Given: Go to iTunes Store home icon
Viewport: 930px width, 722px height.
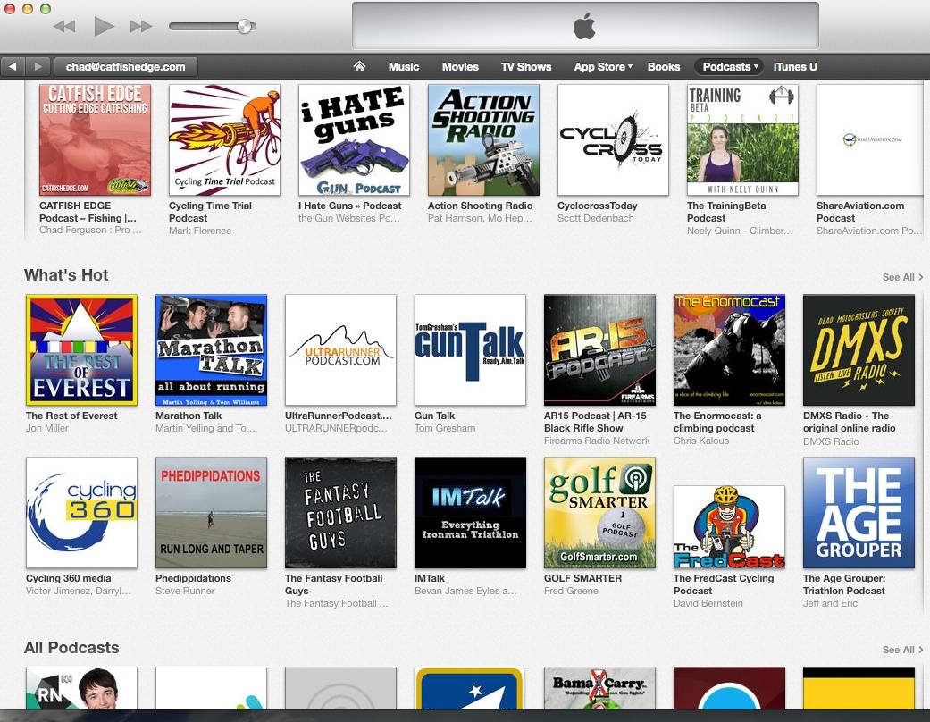Looking at the screenshot, I should pyautogui.click(x=359, y=66).
